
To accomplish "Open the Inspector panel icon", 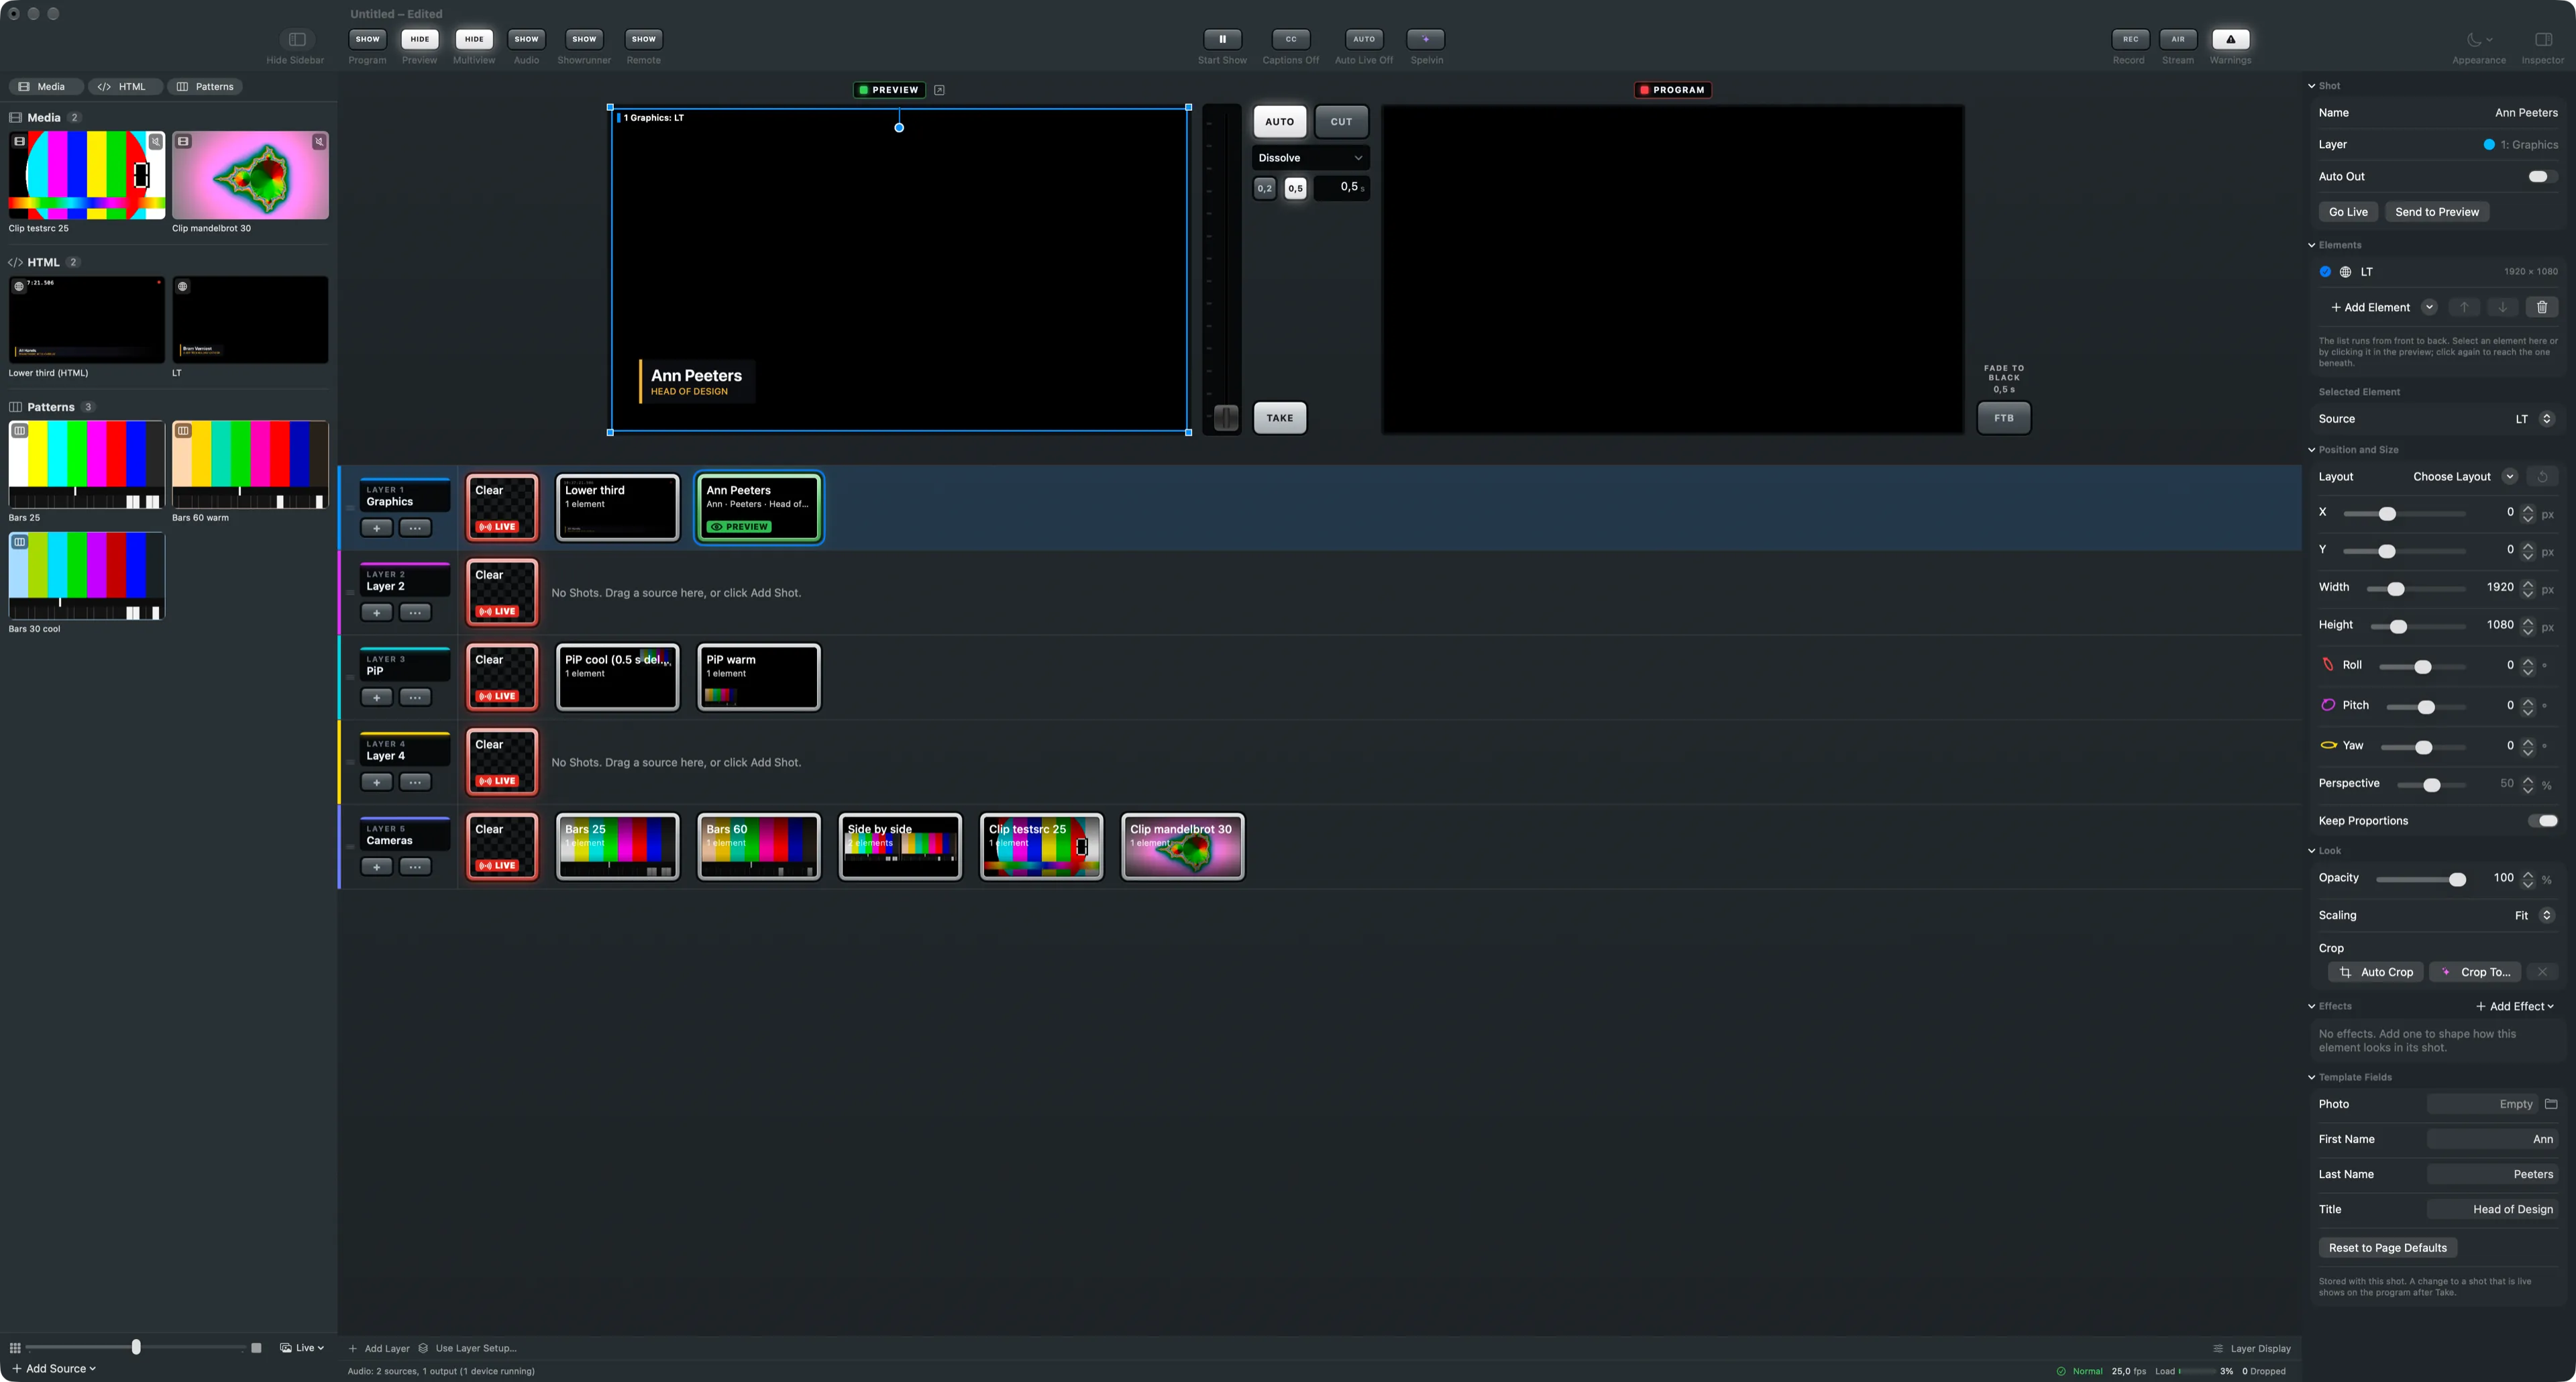I will [2543, 39].
